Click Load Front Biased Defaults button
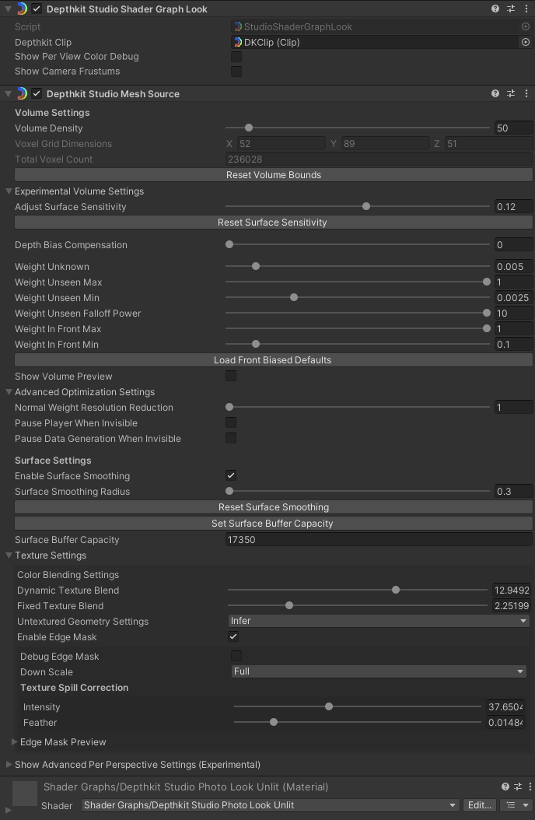 click(x=273, y=360)
